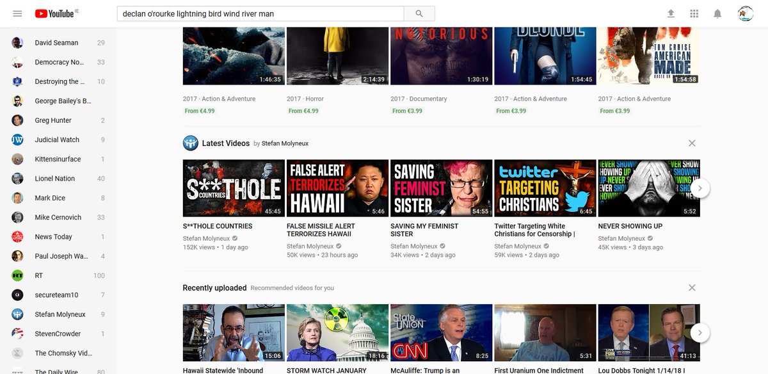This screenshot has width=768, height=374.
Task: Play False Alert Terrorizes Hawaii thumbnail
Action: [337, 188]
